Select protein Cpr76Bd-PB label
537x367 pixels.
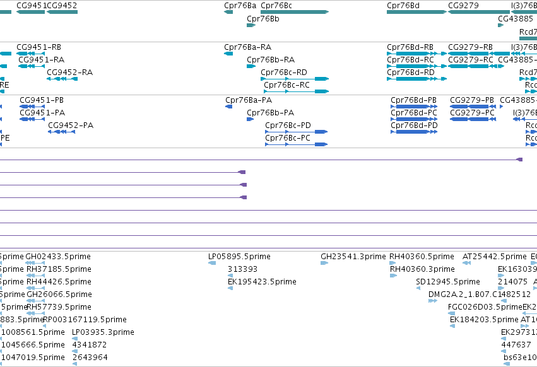(414, 100)
